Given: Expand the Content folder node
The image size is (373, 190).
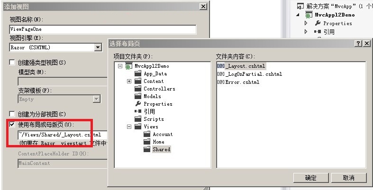Looking at the screenshot, I should click(129, 81).
